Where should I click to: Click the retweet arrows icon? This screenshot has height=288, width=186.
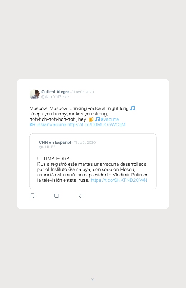point(57,196)
